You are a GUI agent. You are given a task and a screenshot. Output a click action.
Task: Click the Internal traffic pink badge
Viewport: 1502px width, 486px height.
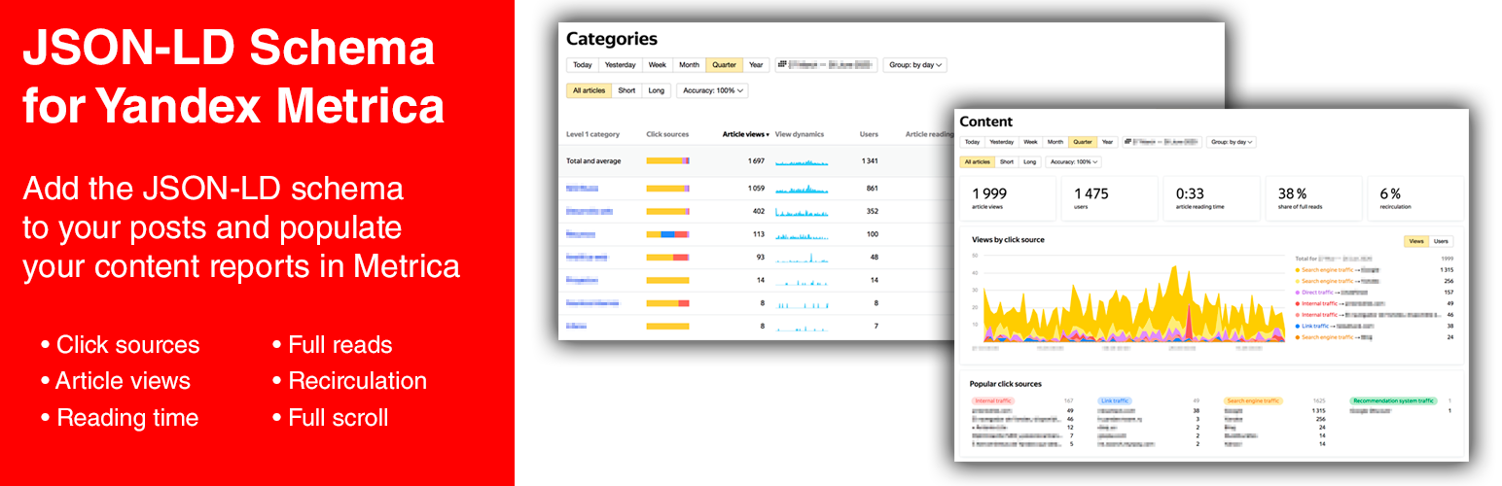coord(992,400)
